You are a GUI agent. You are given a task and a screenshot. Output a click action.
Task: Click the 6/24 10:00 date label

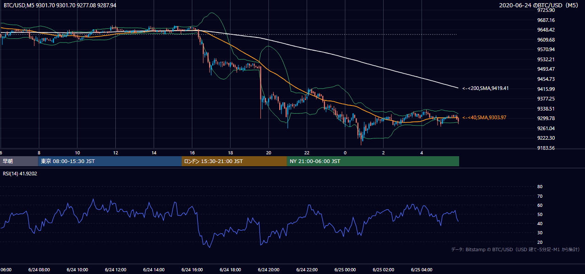(77, 269)
